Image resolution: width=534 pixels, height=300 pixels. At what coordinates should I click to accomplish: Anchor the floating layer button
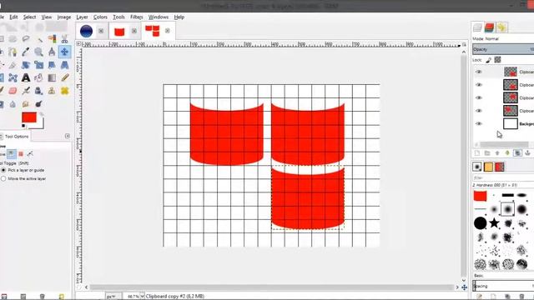pyautogui.click(x=528, y=153)
